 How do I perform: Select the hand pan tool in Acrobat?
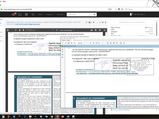click(x=93, y=43)
